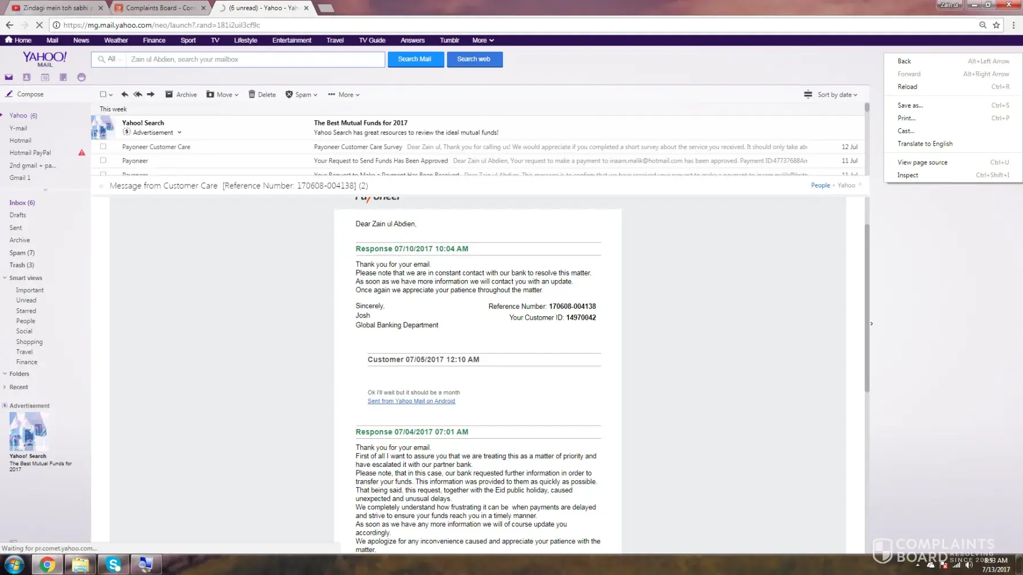The width and height of the screenshot is (1023, 575).
Task: Tick the Payoneer Customer Care email checkbox
Action: point(103,147)
